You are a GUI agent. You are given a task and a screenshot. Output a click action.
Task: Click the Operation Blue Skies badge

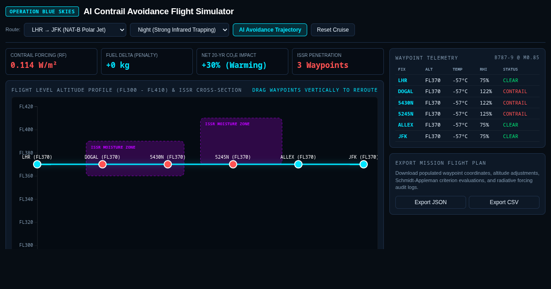pyautogui.click(x=42, y=11)
